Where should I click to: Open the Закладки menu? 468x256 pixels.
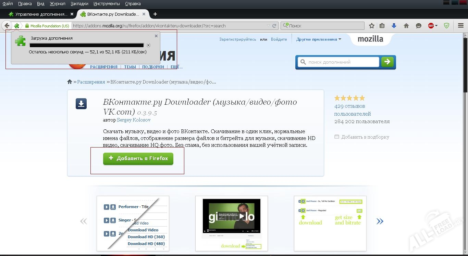[x=79, y=4]
